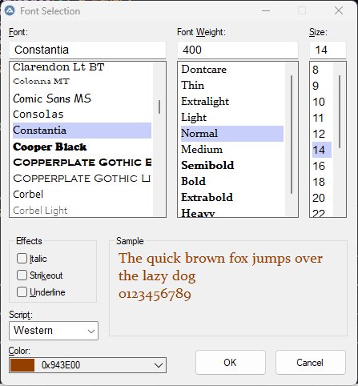This screenshot has width=358, height=386.
Task: Choose Thin font weight
Action: click(232, 86)
